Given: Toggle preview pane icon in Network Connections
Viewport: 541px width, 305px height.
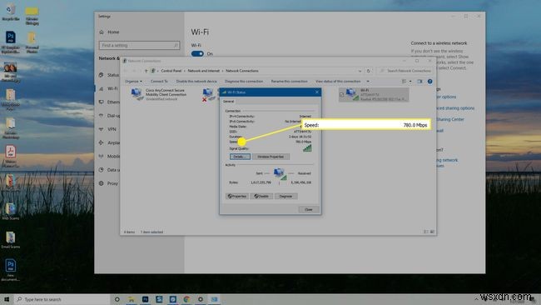Looking at the screenshot, I should coord(419,82).
